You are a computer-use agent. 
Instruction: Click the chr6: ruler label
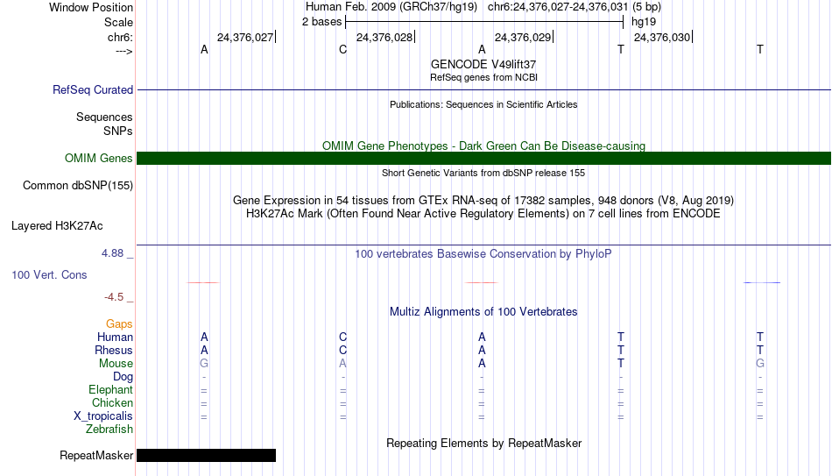(120, 37)
